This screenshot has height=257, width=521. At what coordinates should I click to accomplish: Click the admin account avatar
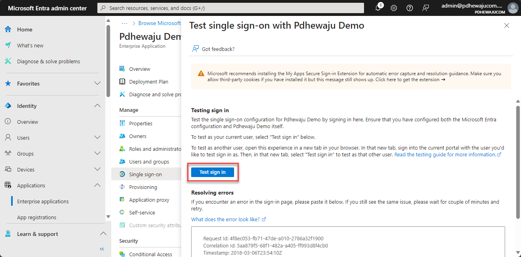513,8
